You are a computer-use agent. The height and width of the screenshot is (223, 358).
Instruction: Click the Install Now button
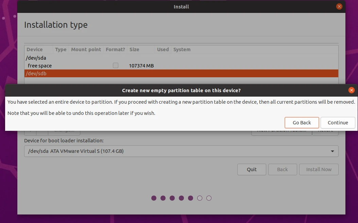(x=319, y=169)
